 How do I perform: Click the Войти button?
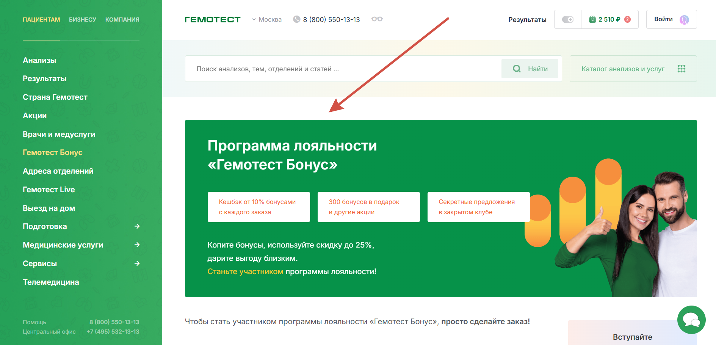tap(671, 19)
